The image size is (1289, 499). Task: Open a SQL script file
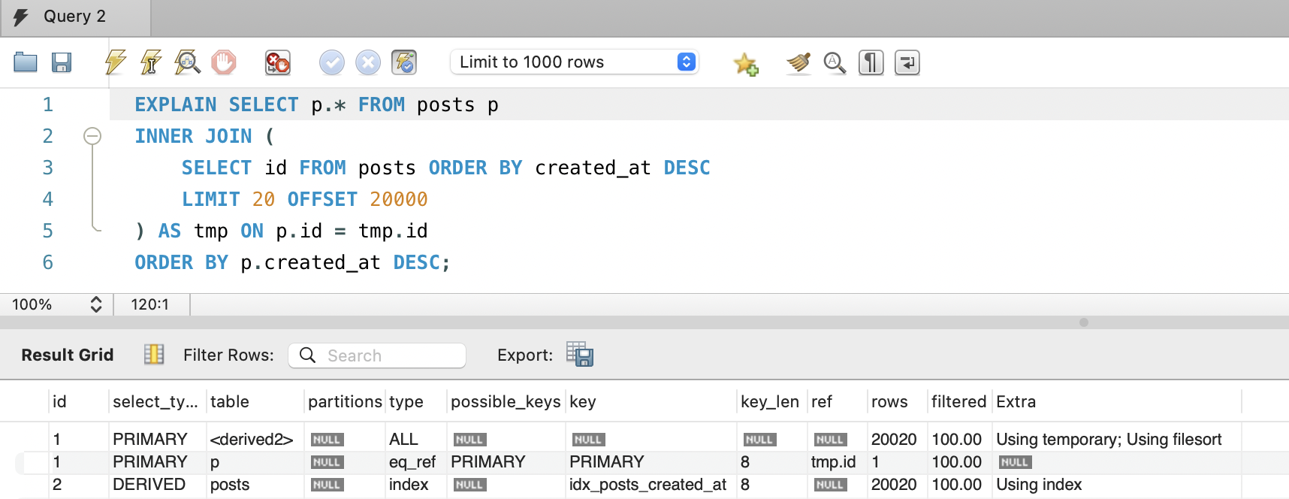click(26, 62)
